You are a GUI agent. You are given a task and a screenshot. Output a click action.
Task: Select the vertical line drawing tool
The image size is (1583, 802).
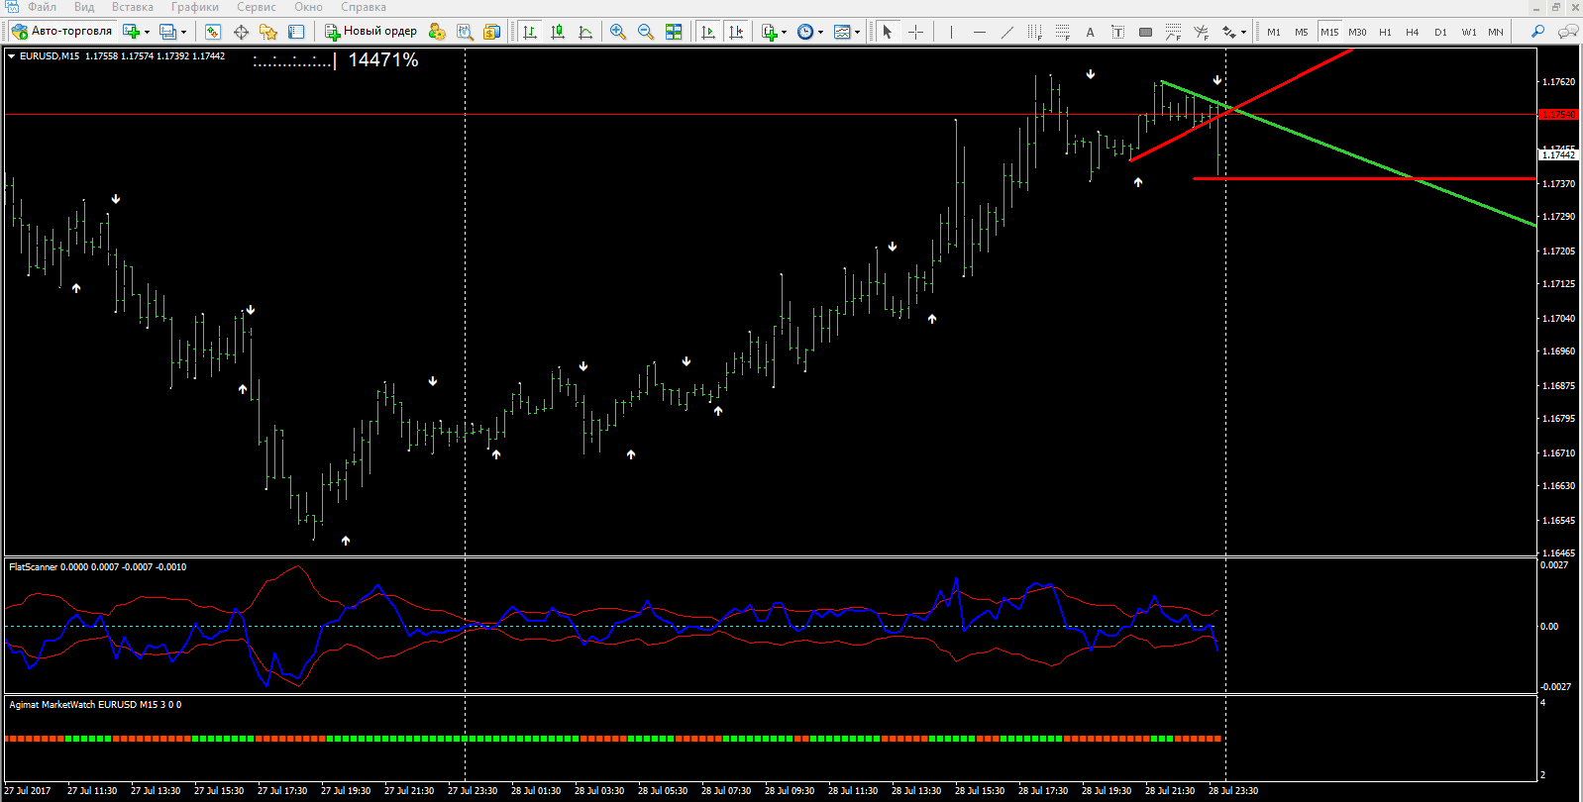(951, 32)
